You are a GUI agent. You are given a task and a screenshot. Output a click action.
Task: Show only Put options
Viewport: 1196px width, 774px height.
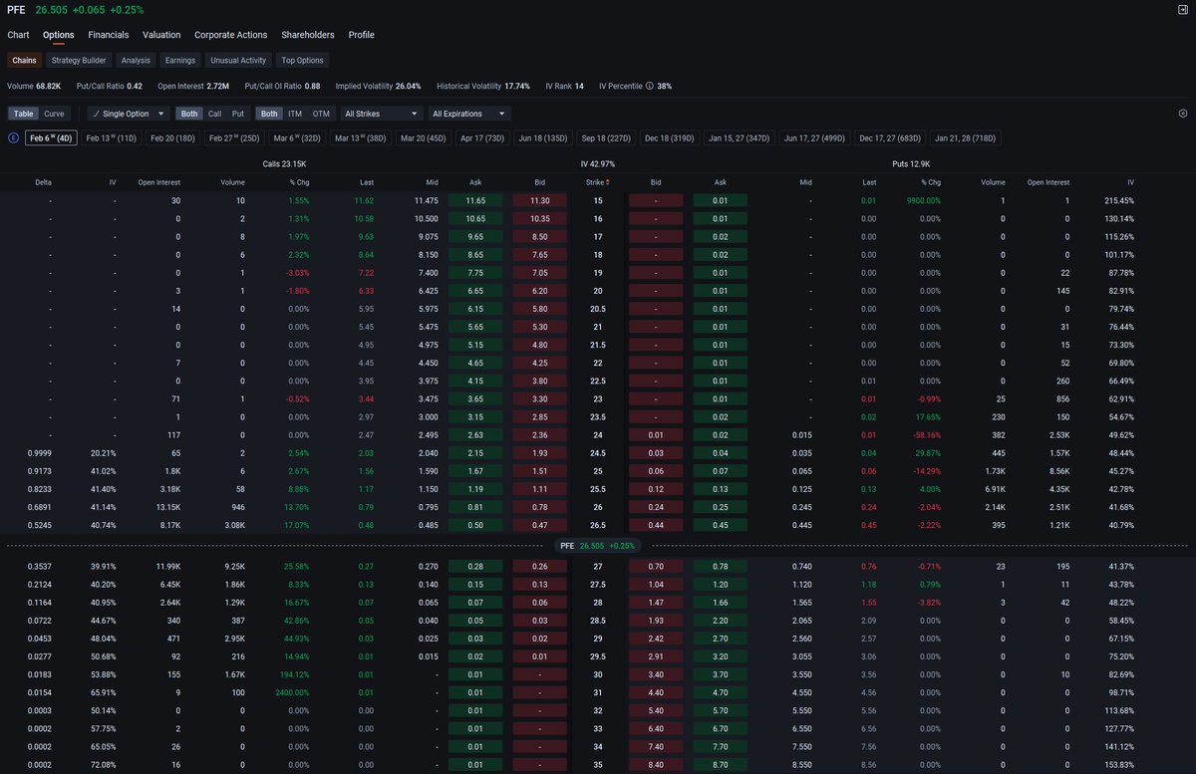click(237, 114)
